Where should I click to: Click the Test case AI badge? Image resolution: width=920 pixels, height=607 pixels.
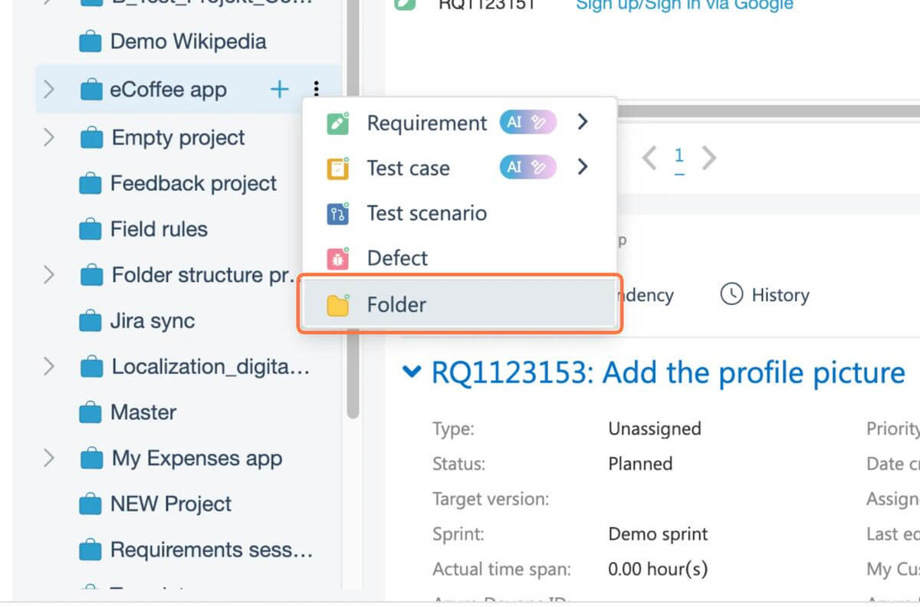coord(528,167)
